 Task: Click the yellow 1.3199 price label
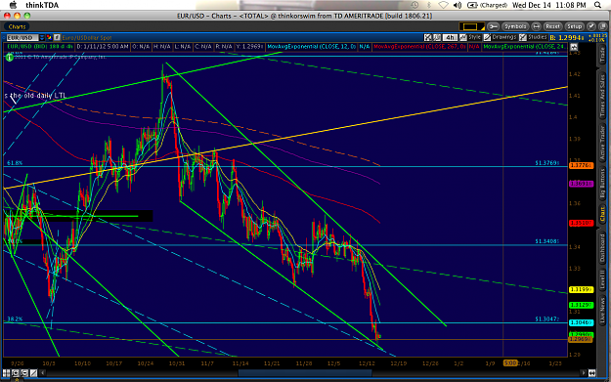[581, 290]
